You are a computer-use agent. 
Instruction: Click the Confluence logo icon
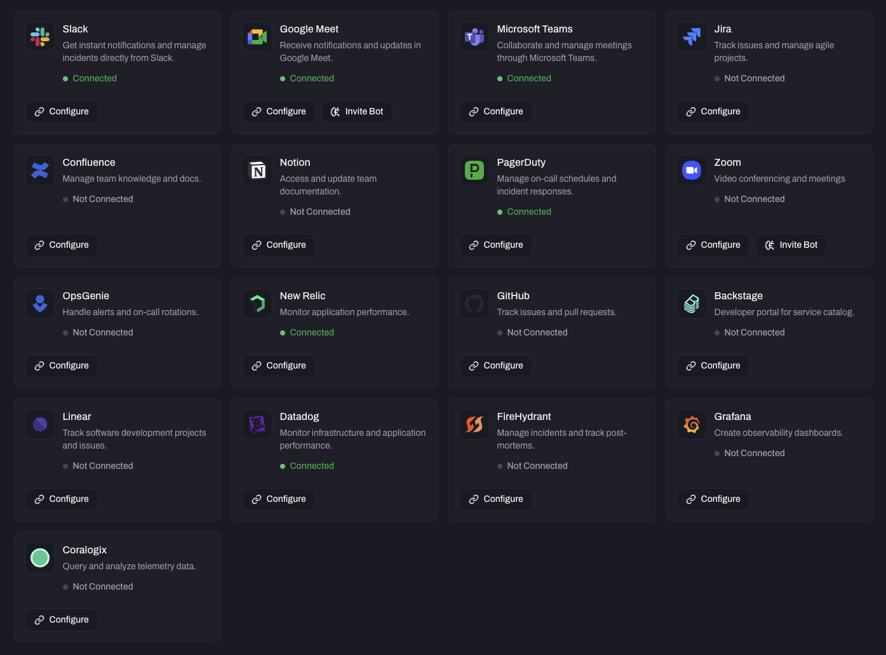tap(40, 170)
